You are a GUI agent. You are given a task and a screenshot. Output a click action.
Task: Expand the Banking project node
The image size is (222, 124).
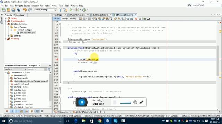[6, 18]
